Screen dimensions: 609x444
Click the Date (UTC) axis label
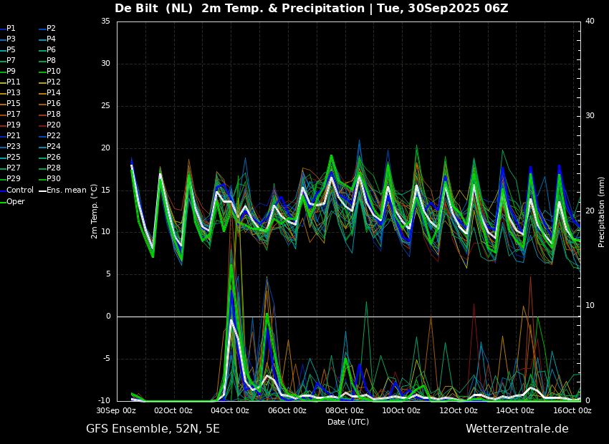(348, 422)
